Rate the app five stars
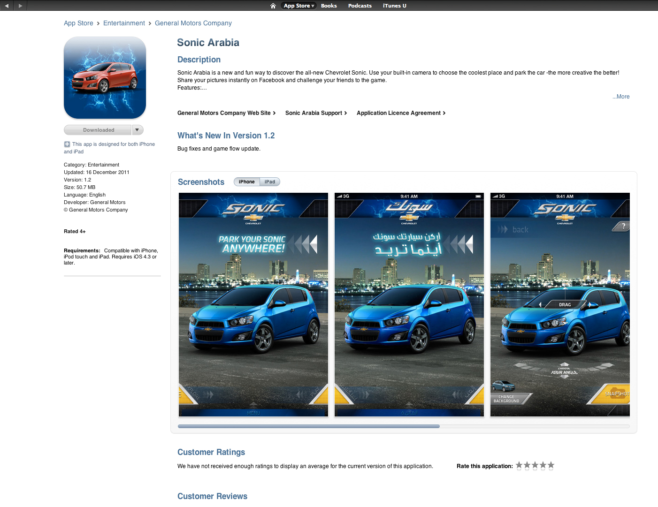This screenshot has height=507, width=658. pos(551,466)
